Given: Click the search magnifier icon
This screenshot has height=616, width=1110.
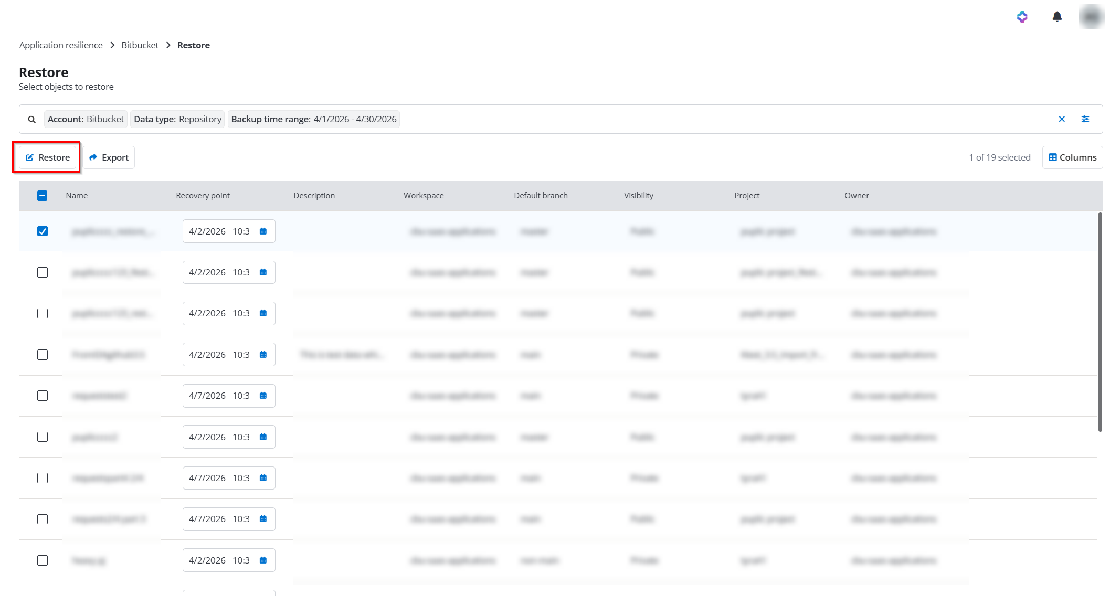Looking at the screenshot, I should (32, 120).
